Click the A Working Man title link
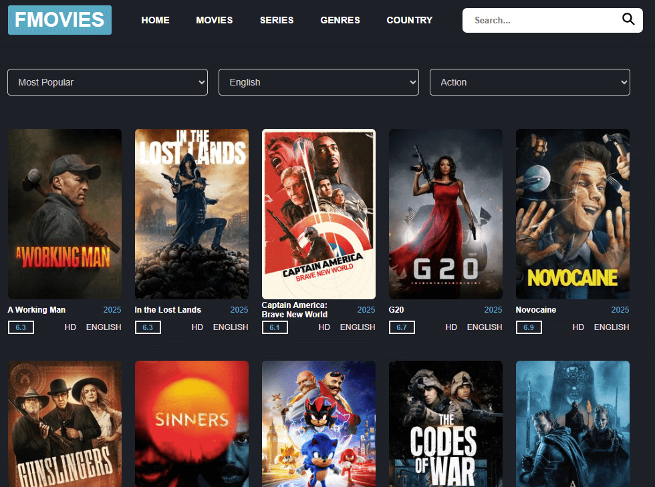This screenshot has width=655, height=487. pyautogui.click(x=37, y=310)
